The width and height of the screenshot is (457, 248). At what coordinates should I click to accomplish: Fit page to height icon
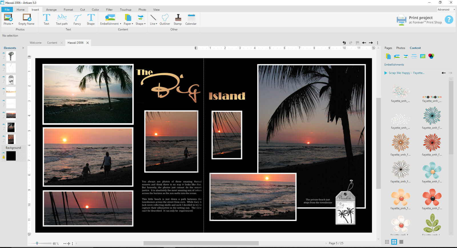tap(73, 244)
